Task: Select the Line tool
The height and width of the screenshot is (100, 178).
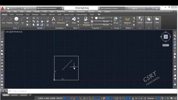Action: tap(3, 20)
